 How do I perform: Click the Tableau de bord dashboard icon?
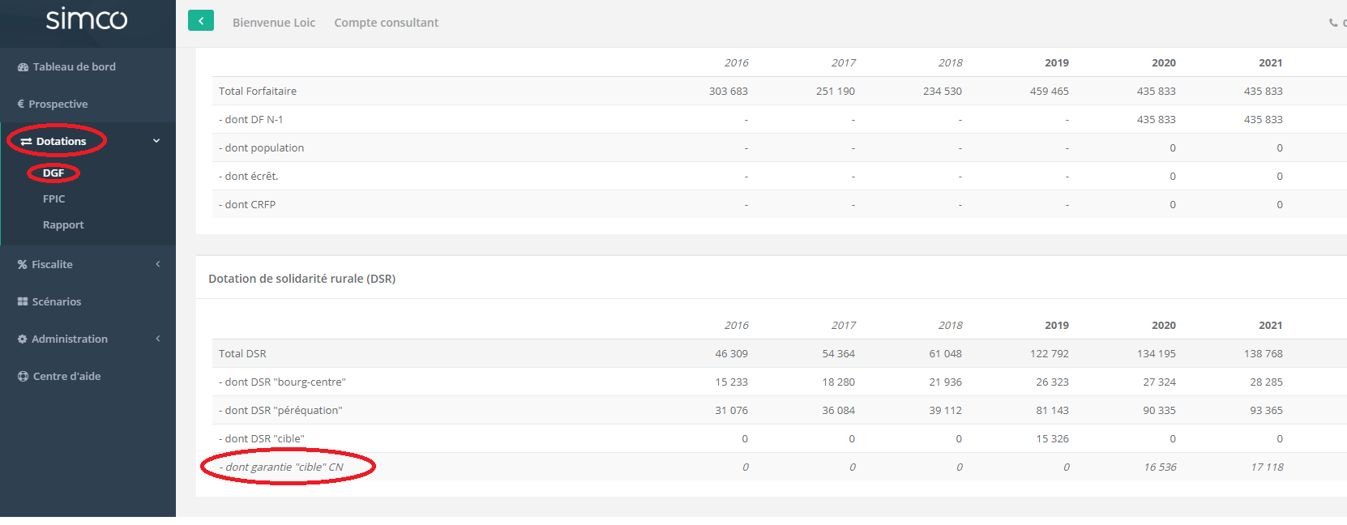click(23, 67)
